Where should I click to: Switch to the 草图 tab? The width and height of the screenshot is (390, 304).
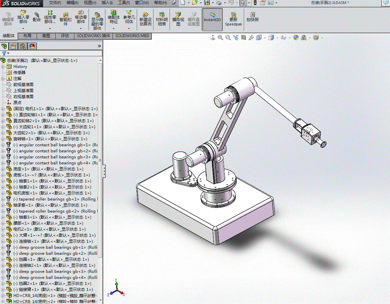pos(46,36)
